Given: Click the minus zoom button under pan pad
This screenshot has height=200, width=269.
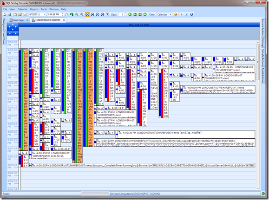Looking at the screenshot, I should (10, 33).
